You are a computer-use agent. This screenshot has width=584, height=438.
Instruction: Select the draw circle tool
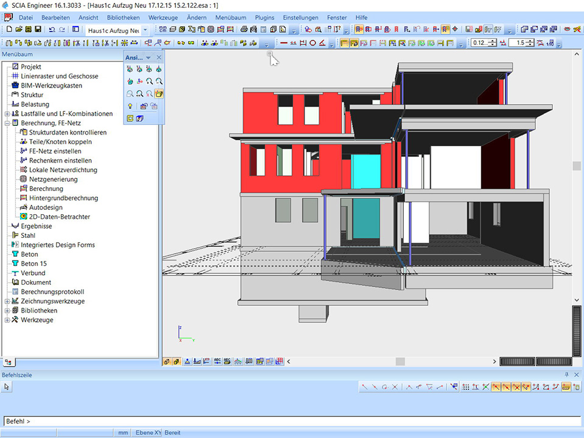tap(313, 43)
